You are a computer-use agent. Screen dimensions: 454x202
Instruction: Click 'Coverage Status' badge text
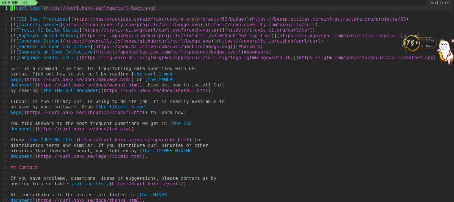pos(39,41)
